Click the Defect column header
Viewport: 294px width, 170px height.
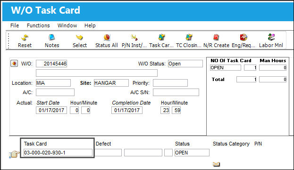click(103, 144)
